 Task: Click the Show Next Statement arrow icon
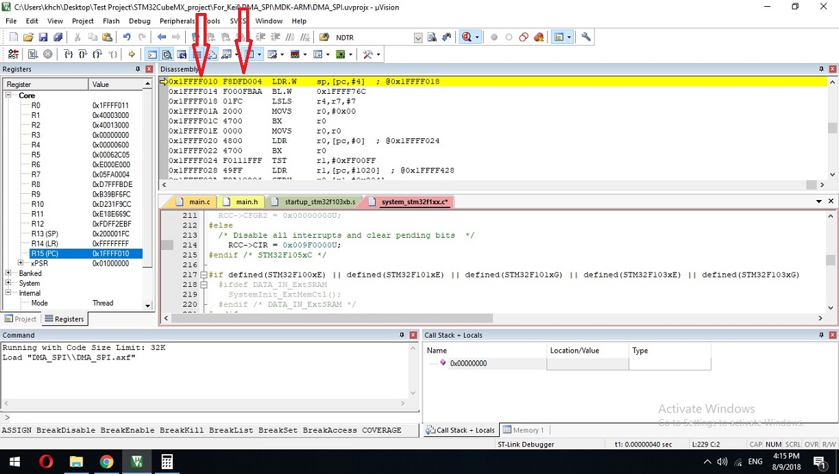point(132,54)
